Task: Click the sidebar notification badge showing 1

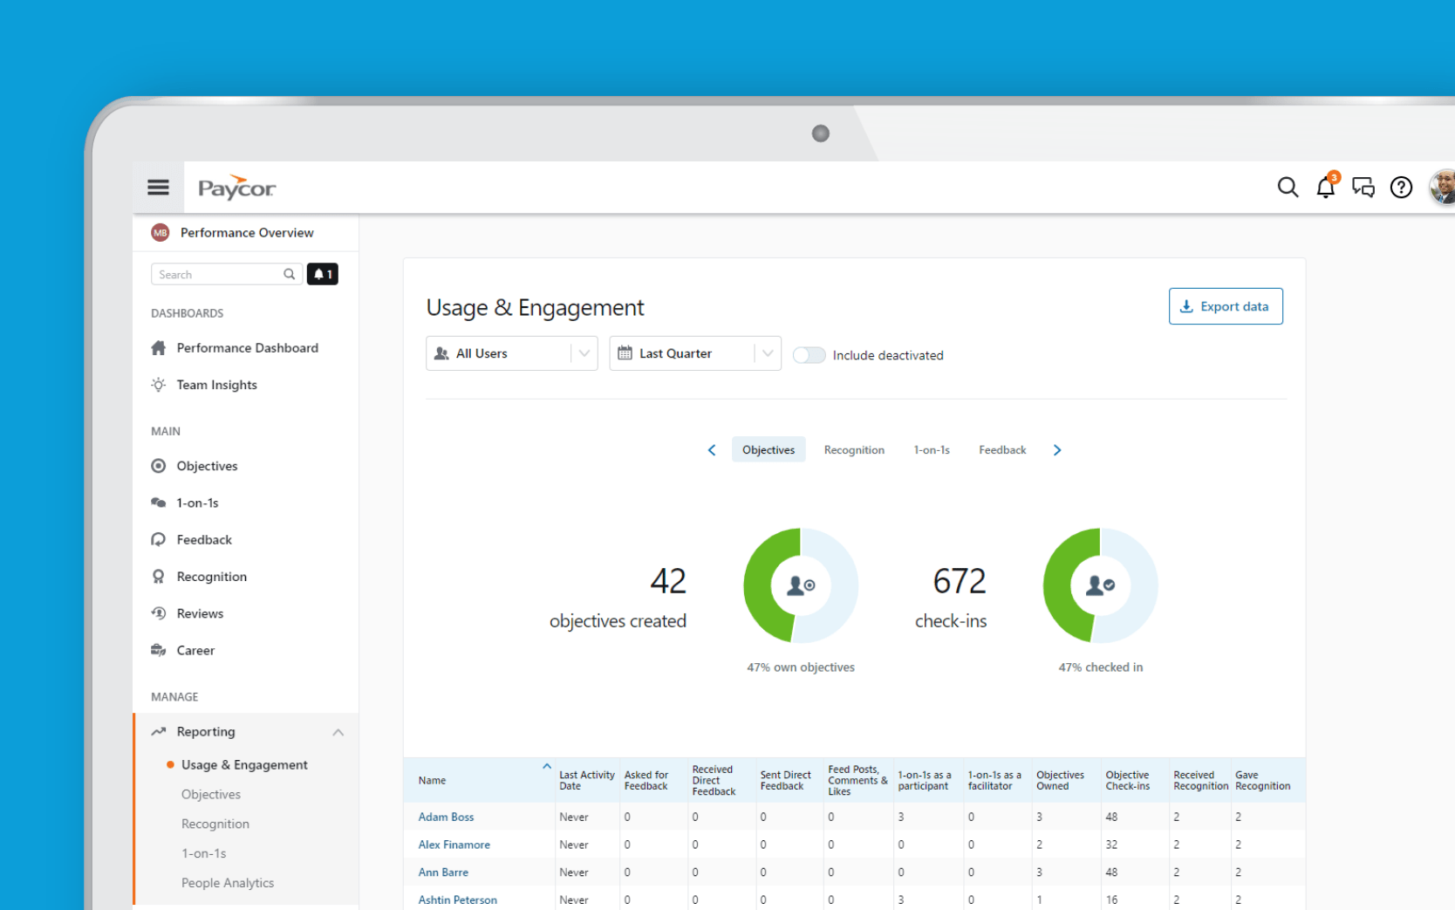Action: click(323, 274)
